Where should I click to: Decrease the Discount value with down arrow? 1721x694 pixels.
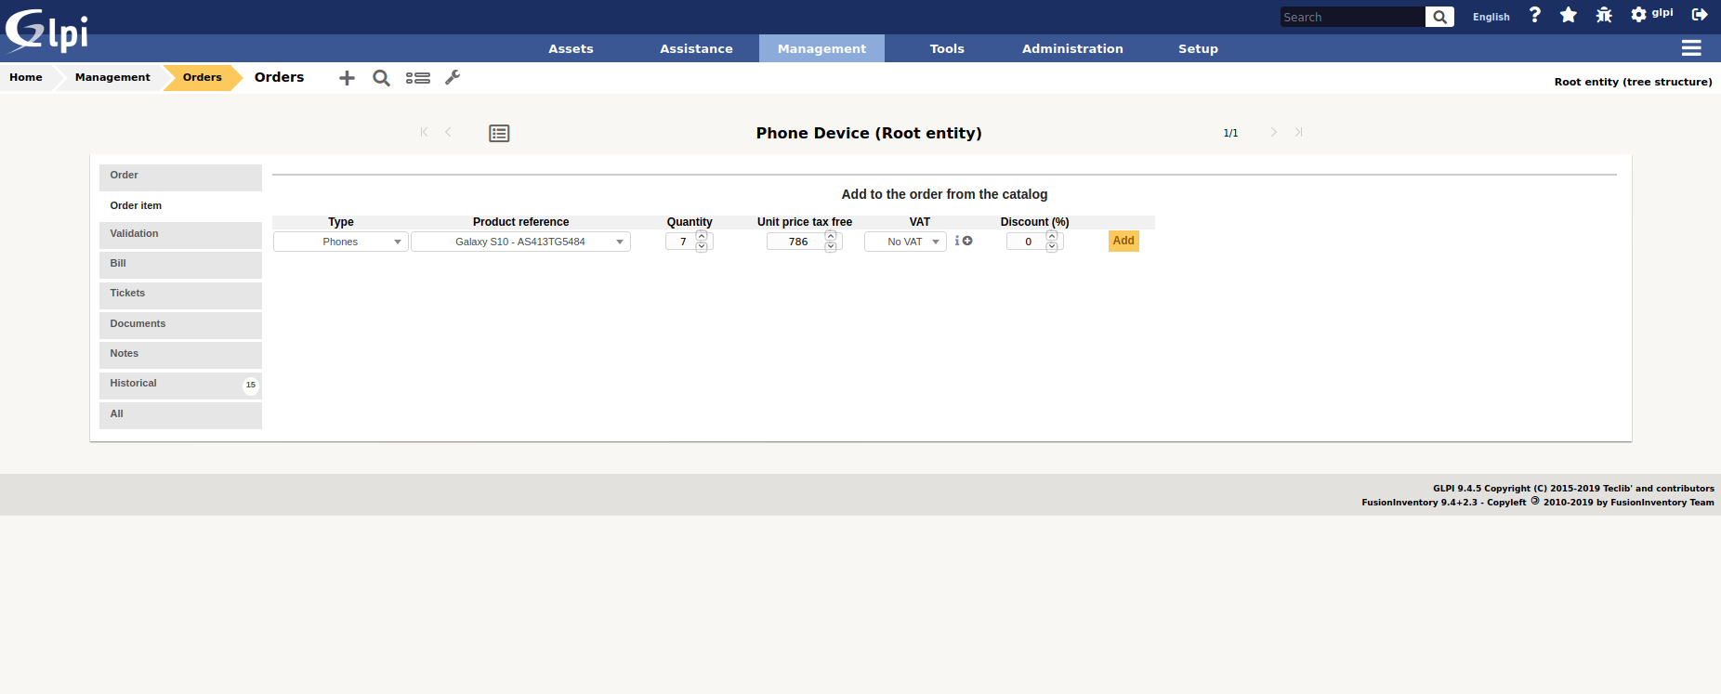coord(1052,247)
